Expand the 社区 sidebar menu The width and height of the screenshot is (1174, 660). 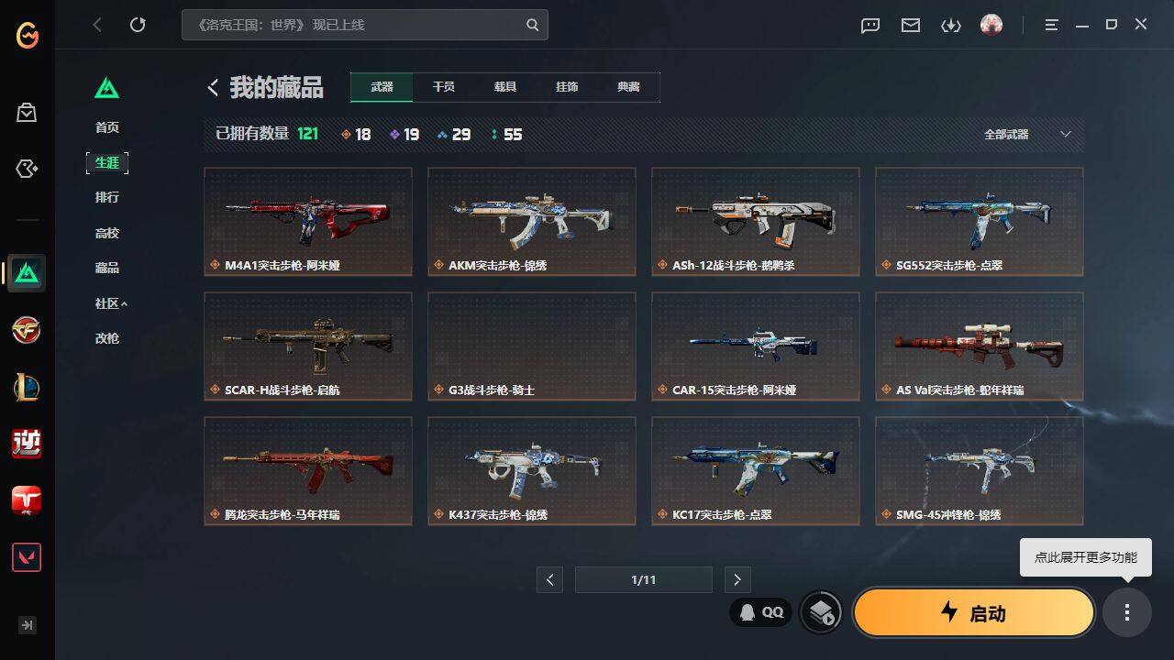coord(111,303)
